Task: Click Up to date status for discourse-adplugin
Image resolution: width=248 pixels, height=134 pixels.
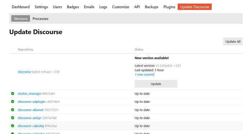Action: (142, 102)
